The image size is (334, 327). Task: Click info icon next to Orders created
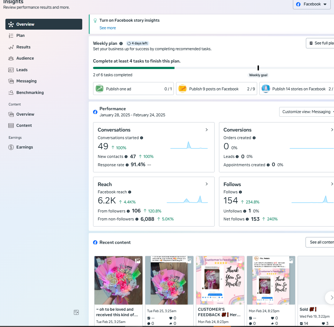click(x=254, y=138)
